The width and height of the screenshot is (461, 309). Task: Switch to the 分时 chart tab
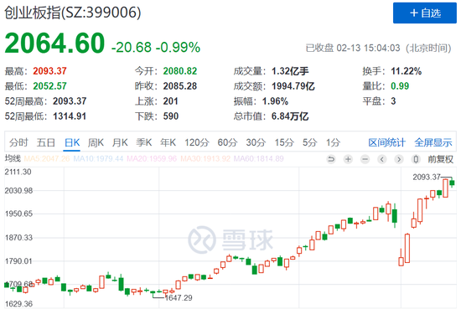pyautogui.click(x=18, y=142)
